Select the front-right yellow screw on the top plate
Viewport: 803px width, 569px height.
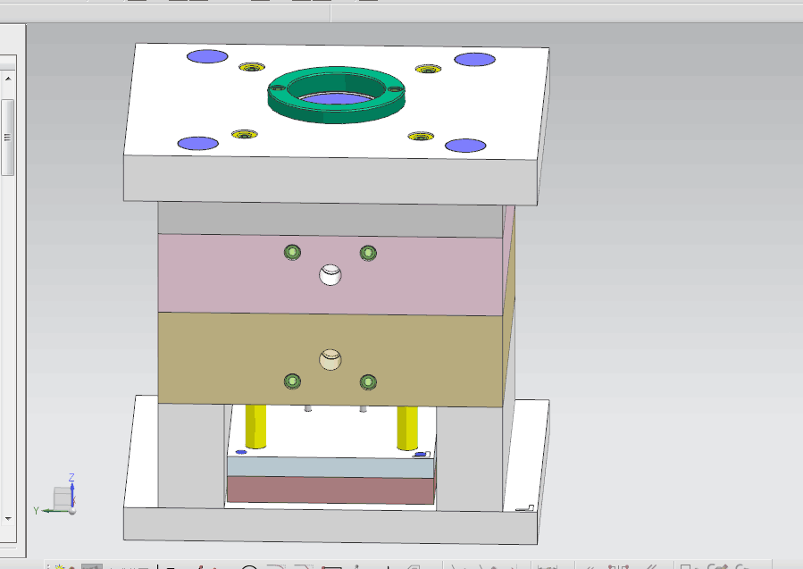click(421, 137)
